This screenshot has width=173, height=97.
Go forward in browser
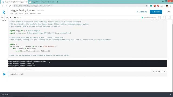[6, 6]
